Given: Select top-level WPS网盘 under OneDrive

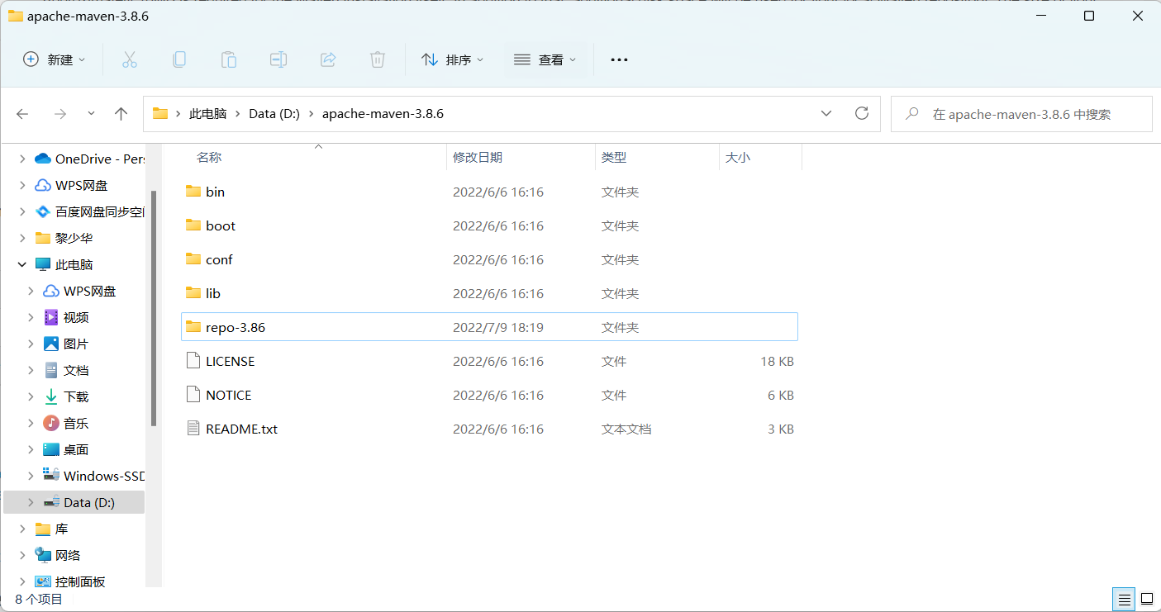Looking at the screenshot, I should [x=71, y=185].
